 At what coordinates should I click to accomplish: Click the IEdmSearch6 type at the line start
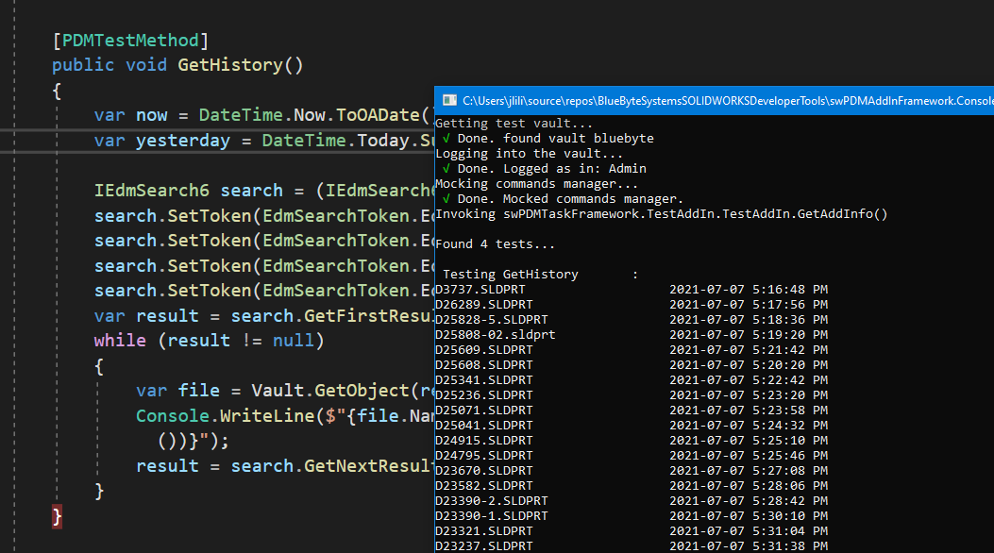[x=152, y=191]
